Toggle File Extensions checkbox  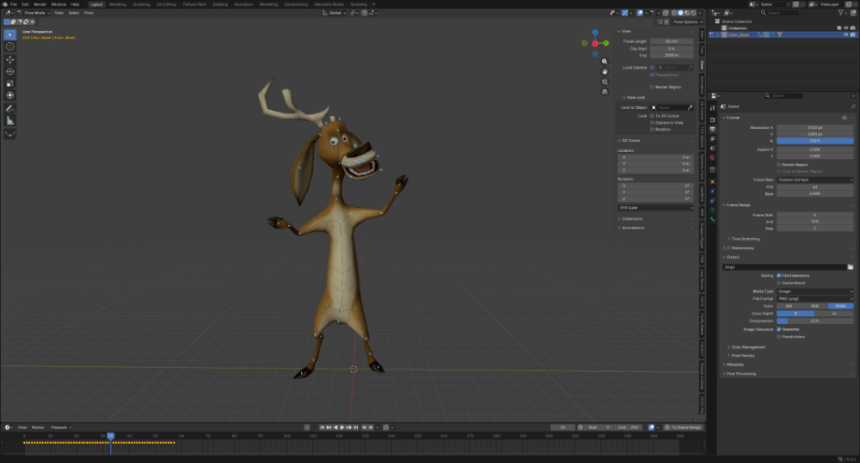pos(779,276)
